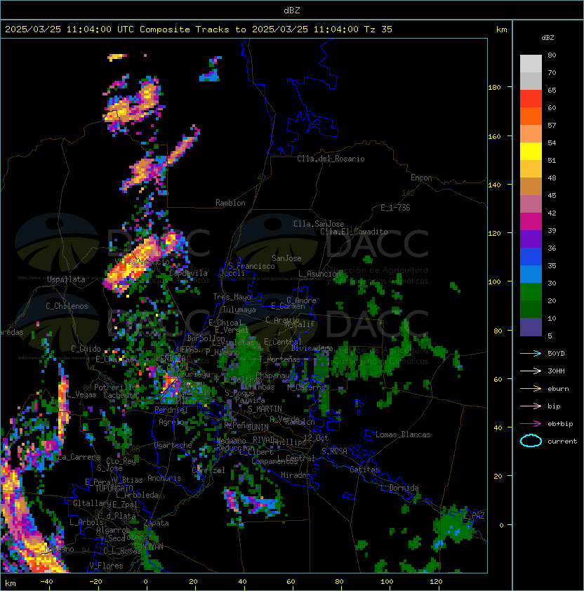This screenshot has width=584, height=591.
Task: Click the bip pink arrow legend icon
Action: (x=531, y=406)
